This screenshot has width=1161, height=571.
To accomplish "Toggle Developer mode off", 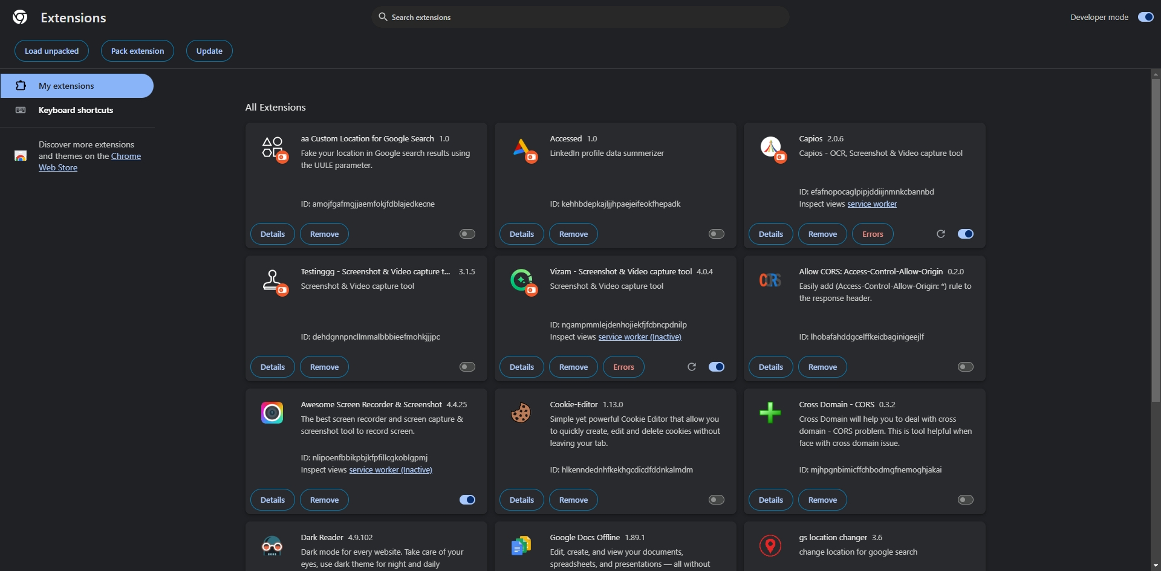I will tap(1146, 17).
